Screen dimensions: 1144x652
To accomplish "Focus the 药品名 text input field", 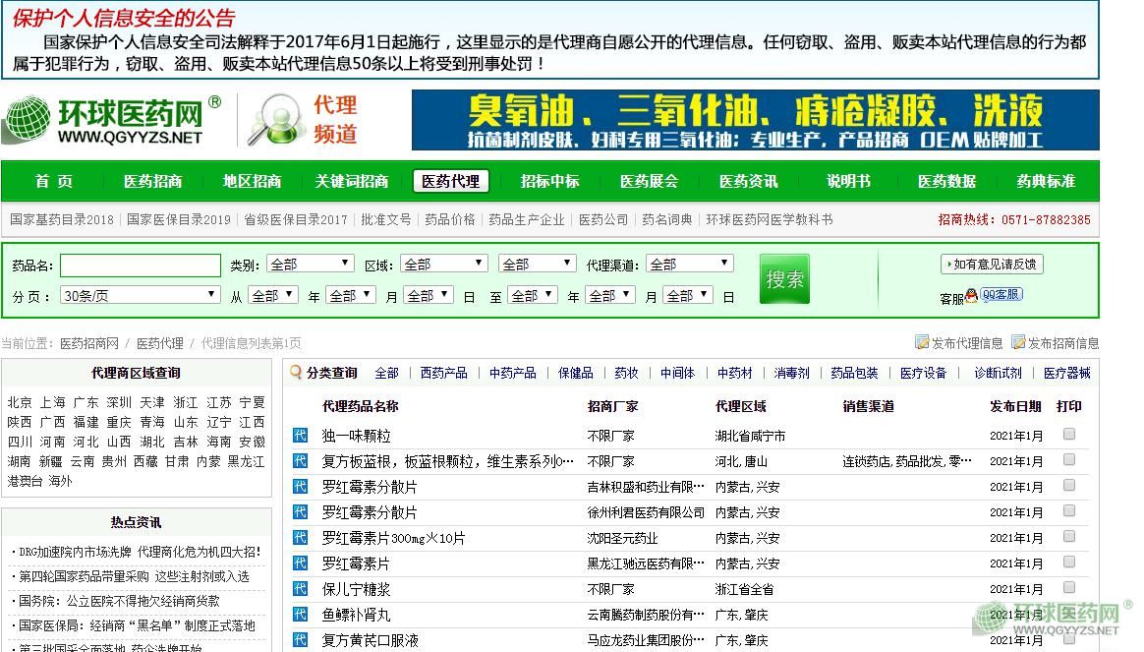I will coord(141,266).
